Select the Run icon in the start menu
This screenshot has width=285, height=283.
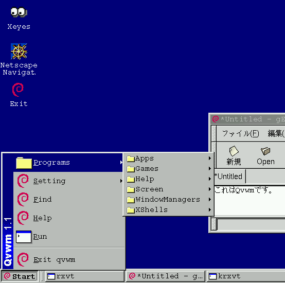coord(24,237)
